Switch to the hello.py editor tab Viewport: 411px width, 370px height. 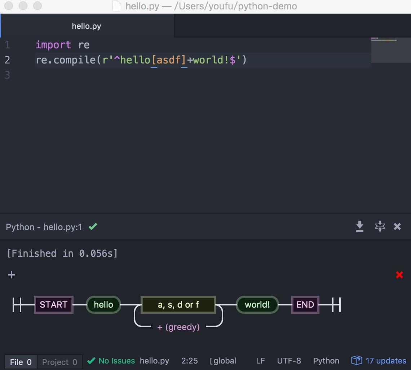[87, 26]
